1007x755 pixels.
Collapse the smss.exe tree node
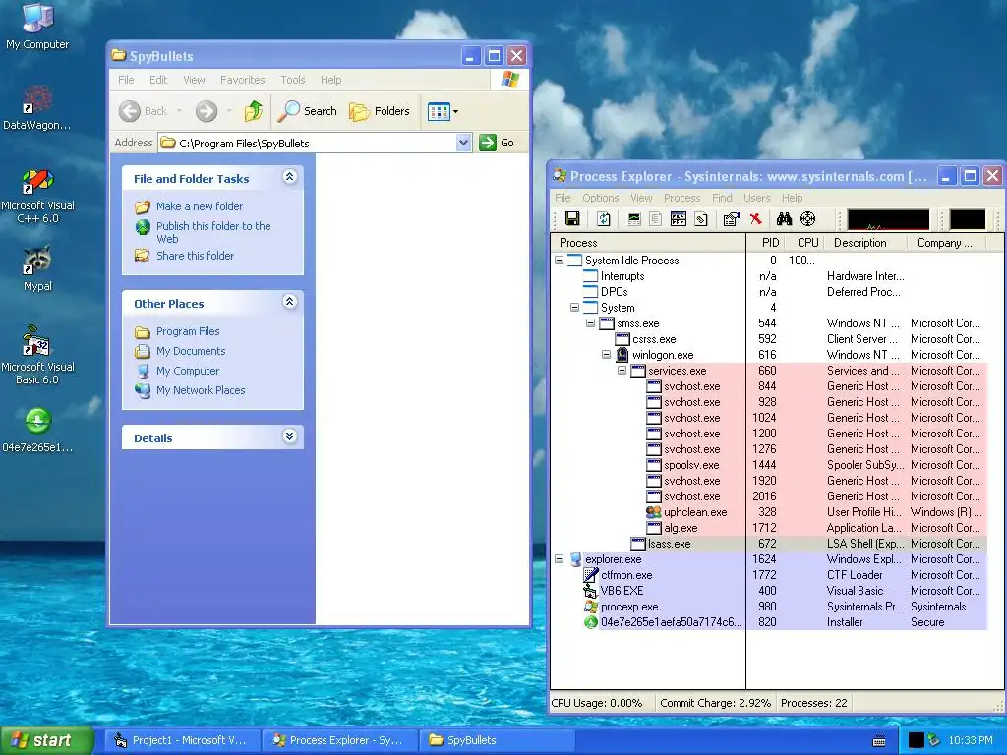(590, 322)
